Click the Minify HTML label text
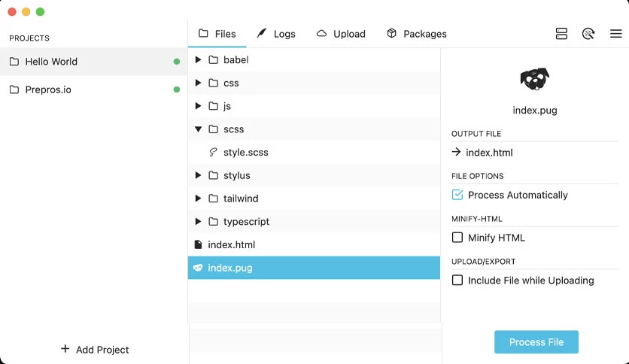Screen dimensions: 629x364 [x=497, y=238]
